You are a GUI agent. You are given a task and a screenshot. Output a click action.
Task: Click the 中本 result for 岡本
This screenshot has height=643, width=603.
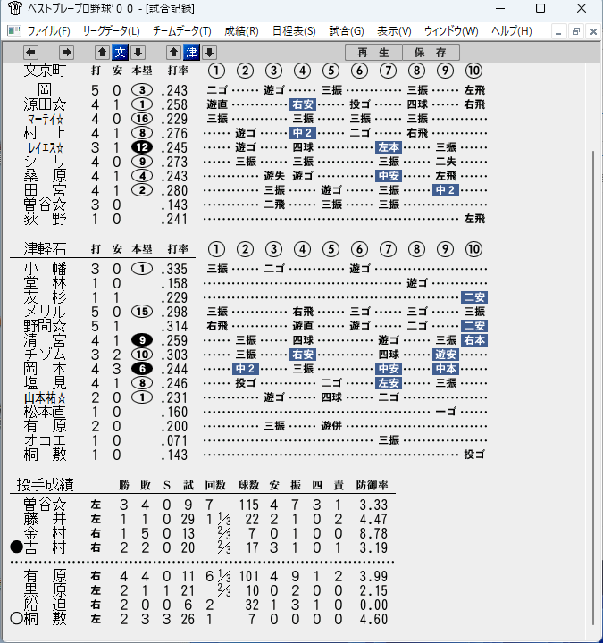click(x=446, y=369)
